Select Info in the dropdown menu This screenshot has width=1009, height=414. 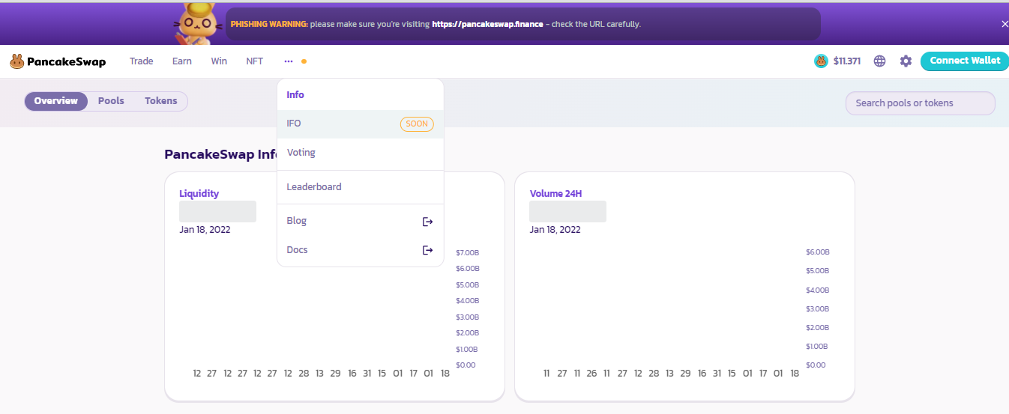click(361, 95)
